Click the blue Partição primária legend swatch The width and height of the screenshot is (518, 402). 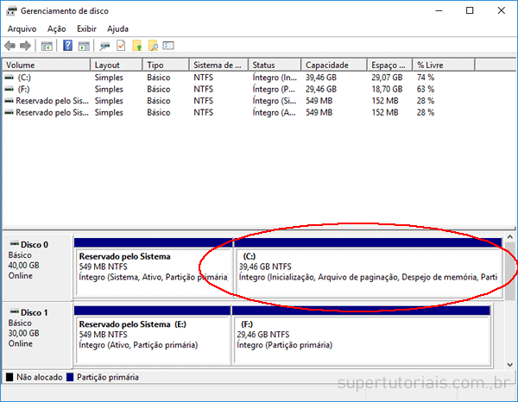coord(70,377)
